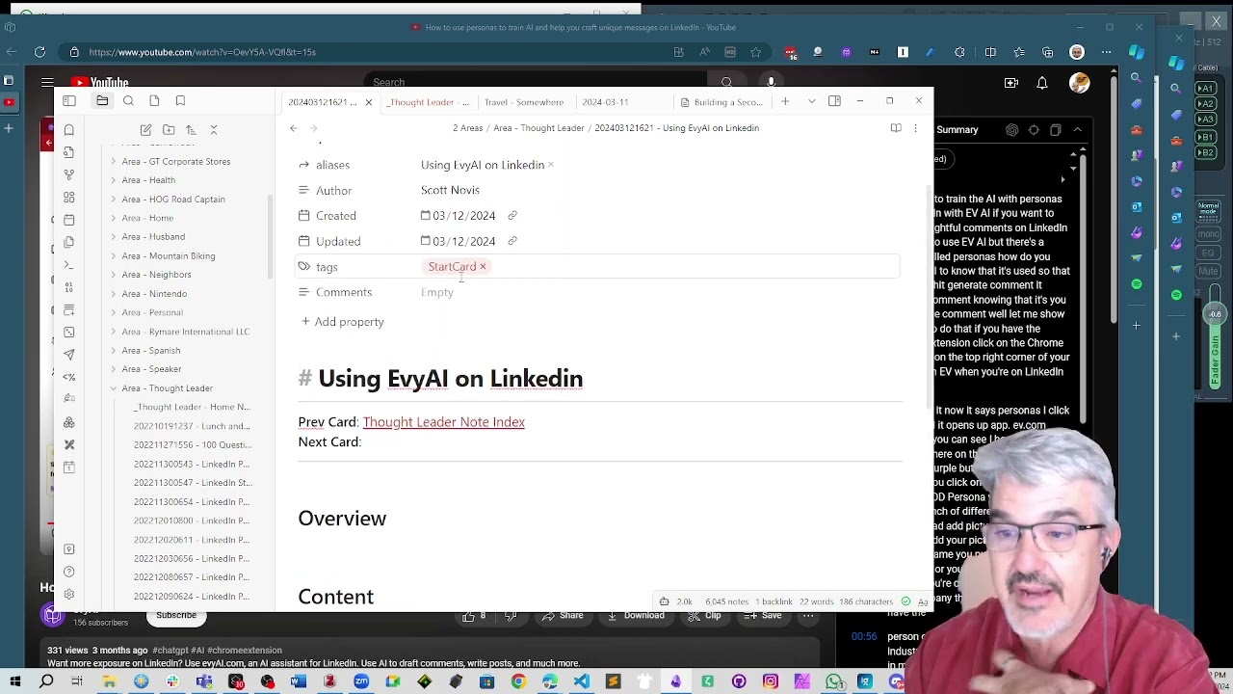Expand the Area - HOG Road Captain folder
The height and width of the screenshot is (694, 1233).
113,200
